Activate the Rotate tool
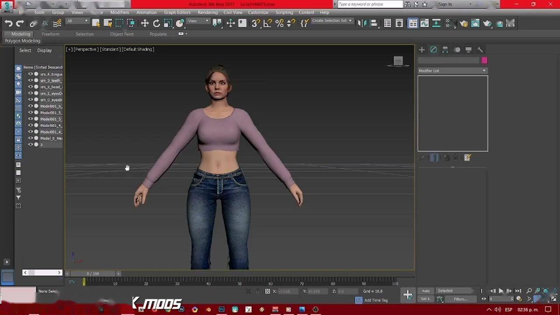 tap(157, 24)
